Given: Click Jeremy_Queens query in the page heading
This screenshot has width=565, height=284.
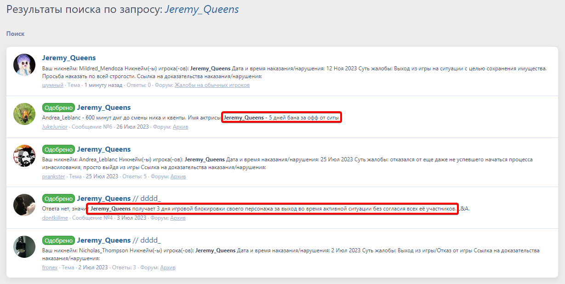Looking at the screenshot, I should 201,9.
